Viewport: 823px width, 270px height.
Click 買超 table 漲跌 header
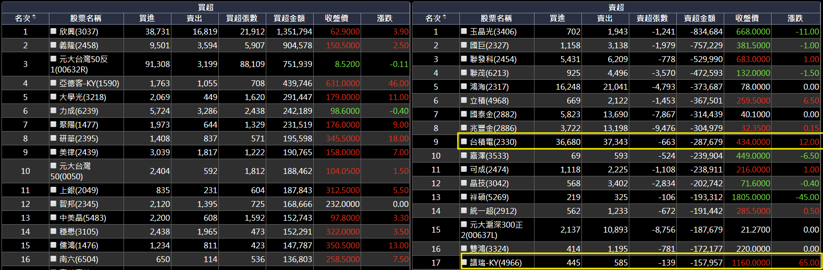pyautogui.click(x=385, y=18)
